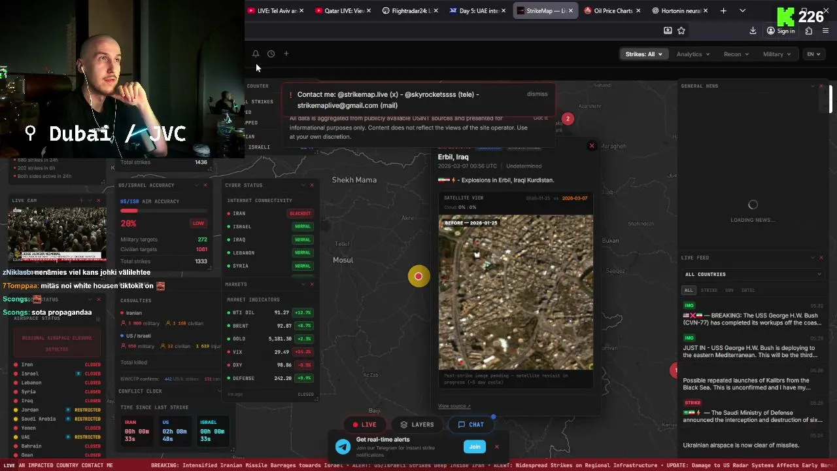Click the IRAN BLACKOUT connectivity row

click(x=271, y=213)
